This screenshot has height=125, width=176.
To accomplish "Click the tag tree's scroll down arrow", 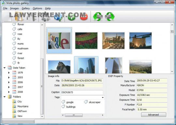I will point(42,117).
